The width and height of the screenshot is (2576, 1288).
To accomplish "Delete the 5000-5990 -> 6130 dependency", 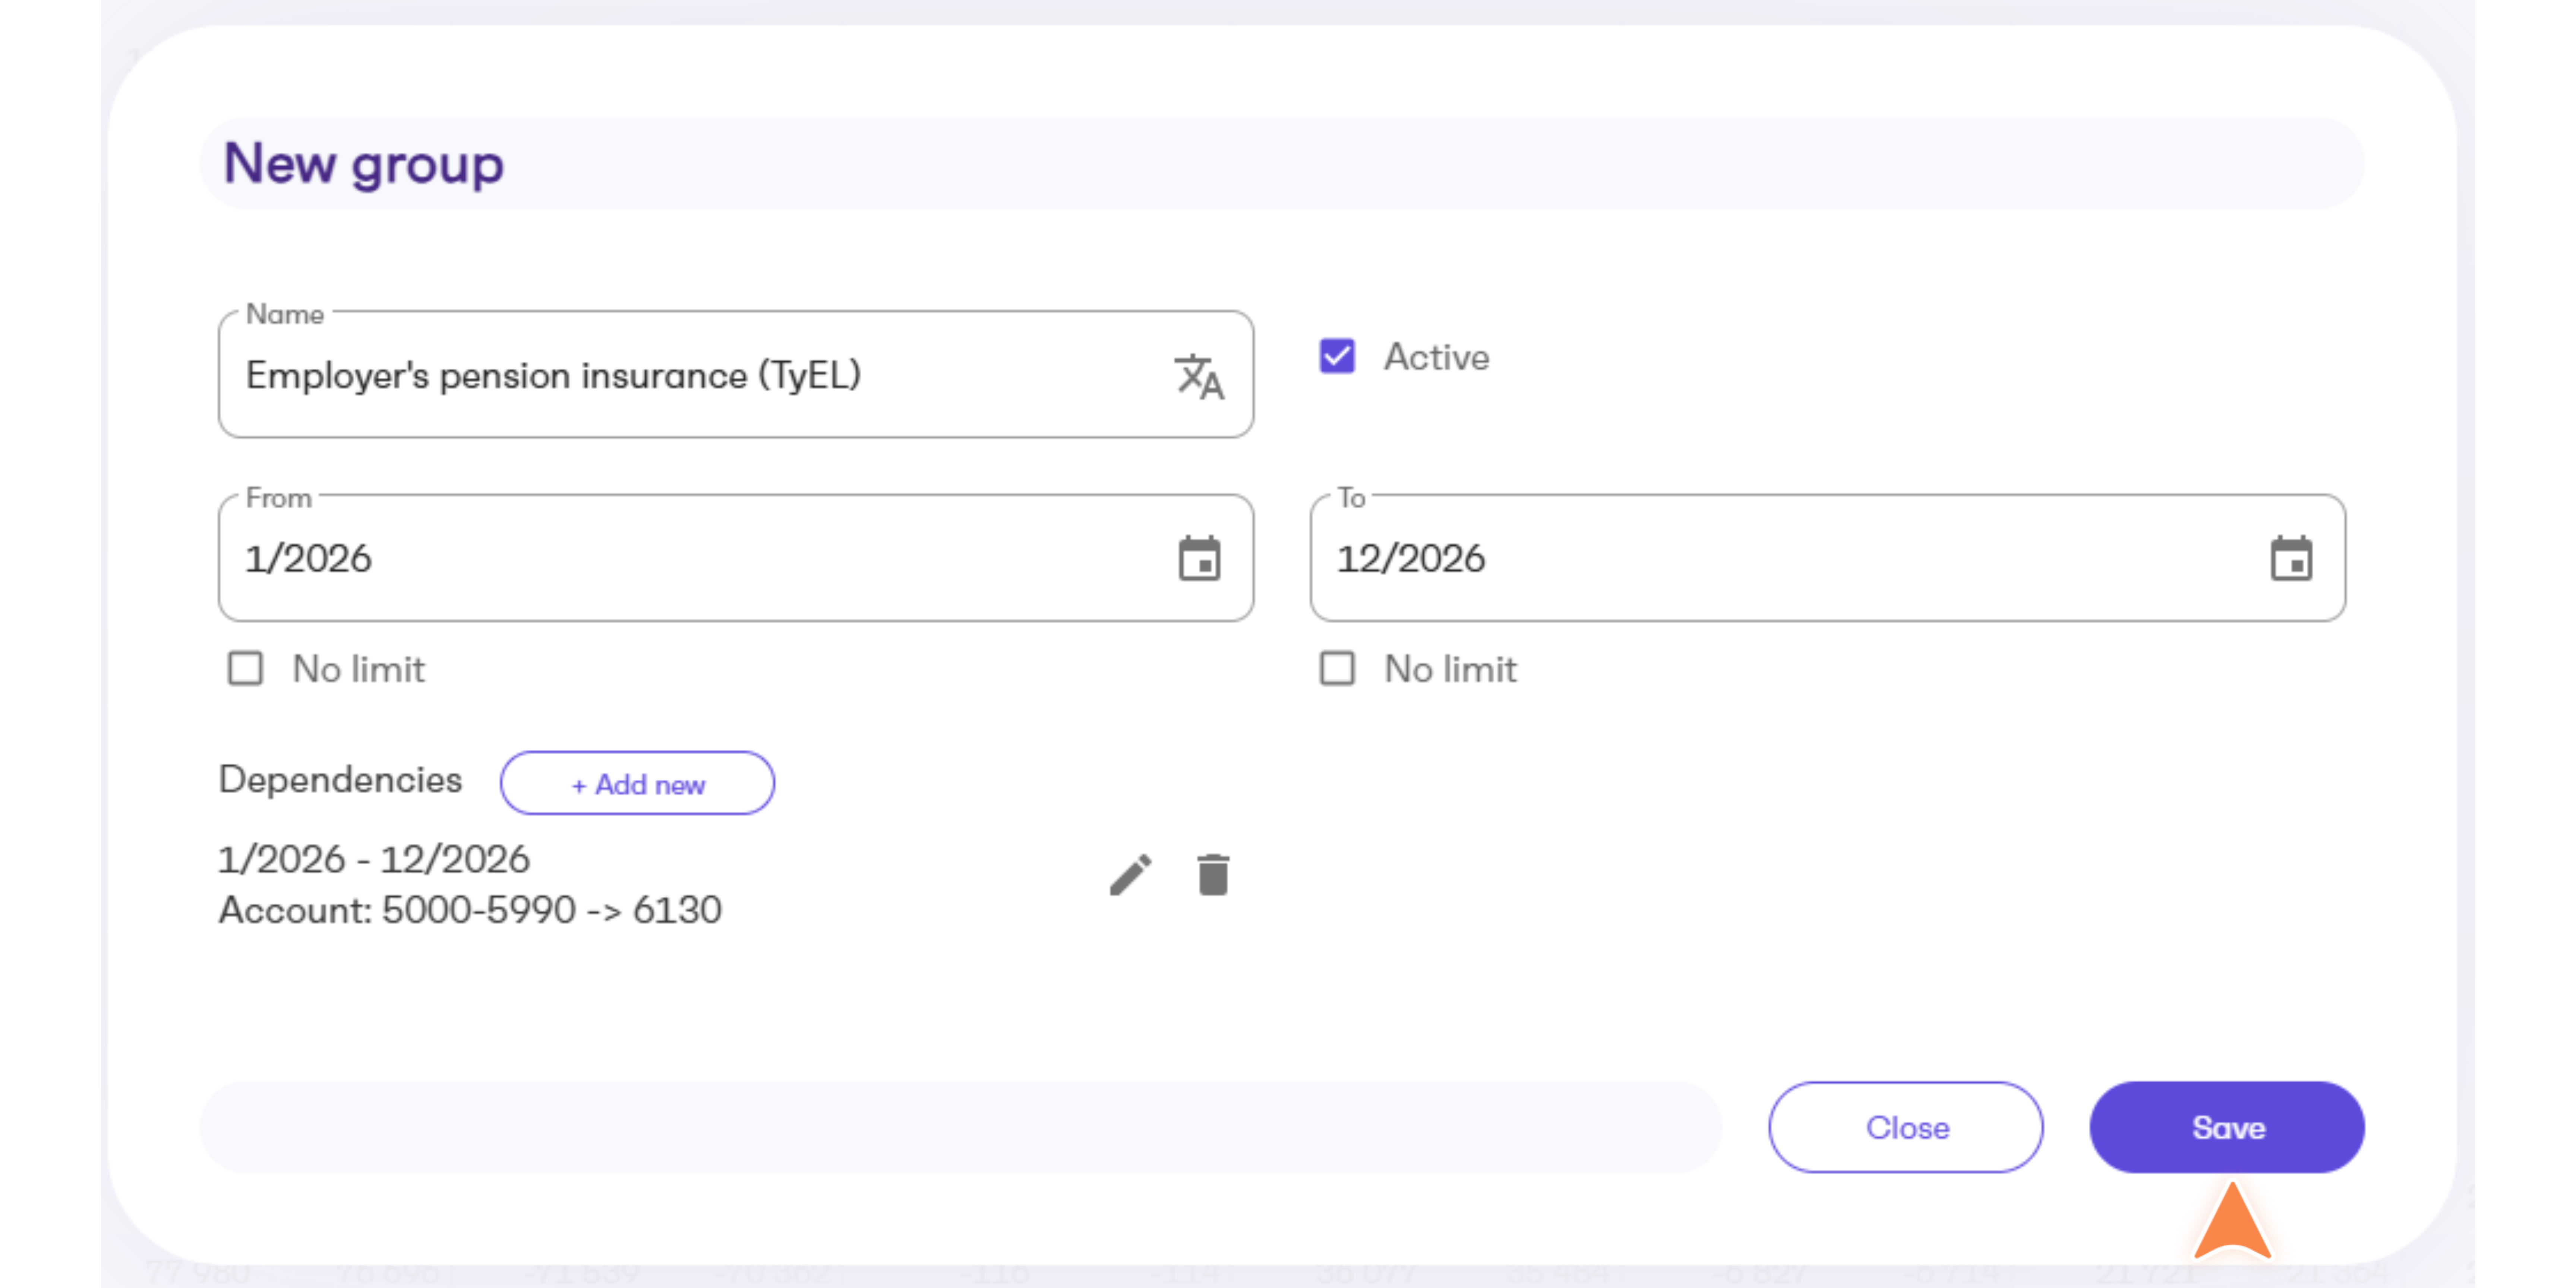I will pyautogui.click(x=1213, y=875).
